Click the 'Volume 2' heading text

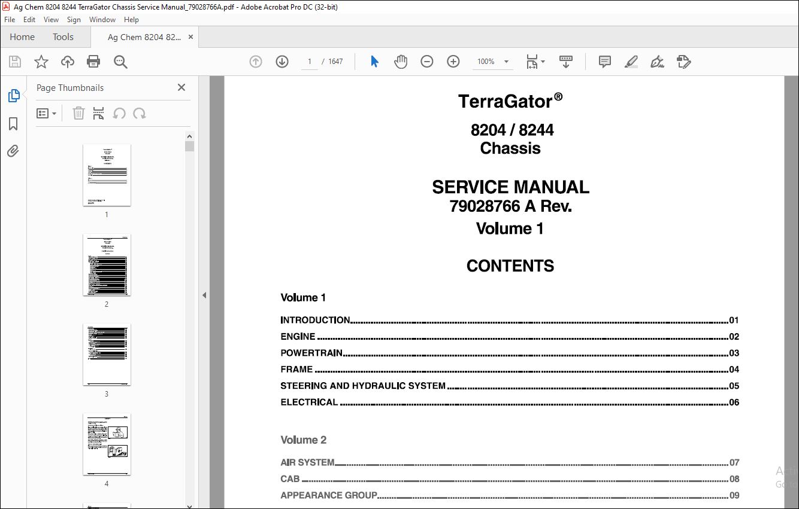pyautogui.click(x=304, y=440)
